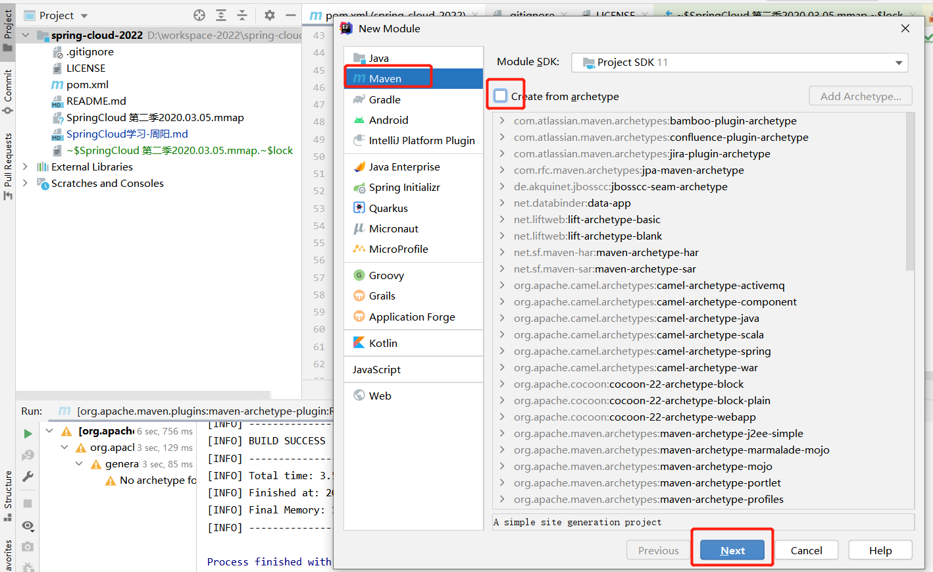Image resolution: width=933 pixels, height=572 pixels.
Task: Select jira-plugin-archetype in archetype list
Action: (x=642, y=153)
